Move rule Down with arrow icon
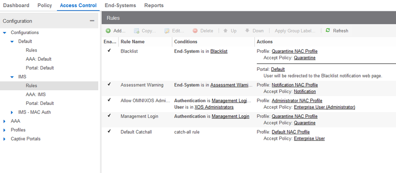Screen dimensions: 396x173 (x=247, y=31)
